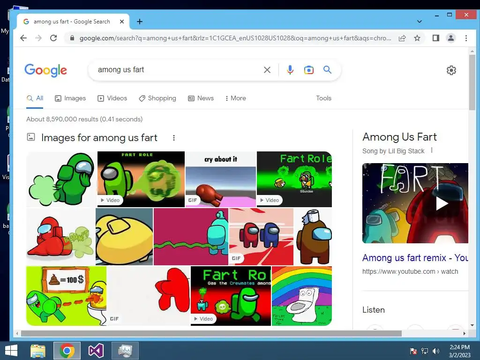
Task: Select the All results tab
Action: (35, 98)
